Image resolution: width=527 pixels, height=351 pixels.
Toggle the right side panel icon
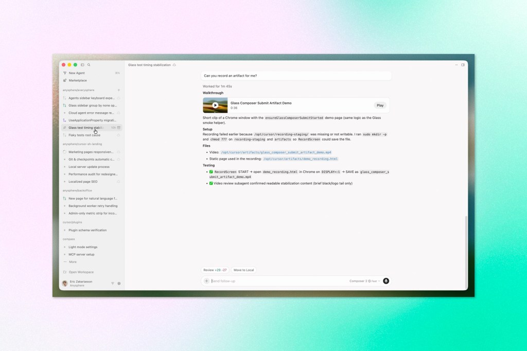point(463,65)
